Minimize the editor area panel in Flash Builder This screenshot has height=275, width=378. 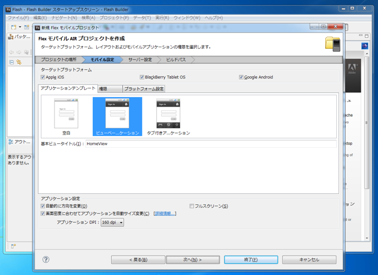361,36
